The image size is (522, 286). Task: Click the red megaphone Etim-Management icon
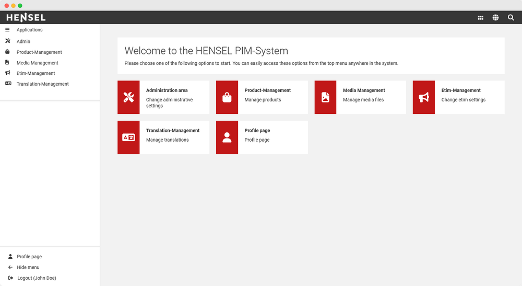(424, 97)
